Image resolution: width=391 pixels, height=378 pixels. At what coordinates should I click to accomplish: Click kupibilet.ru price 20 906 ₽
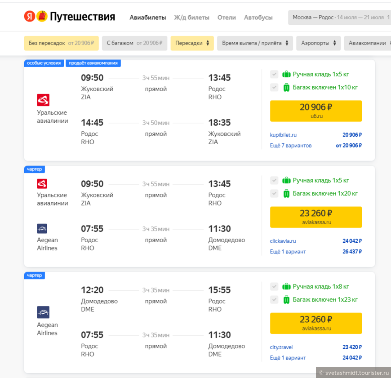(352, 135)
